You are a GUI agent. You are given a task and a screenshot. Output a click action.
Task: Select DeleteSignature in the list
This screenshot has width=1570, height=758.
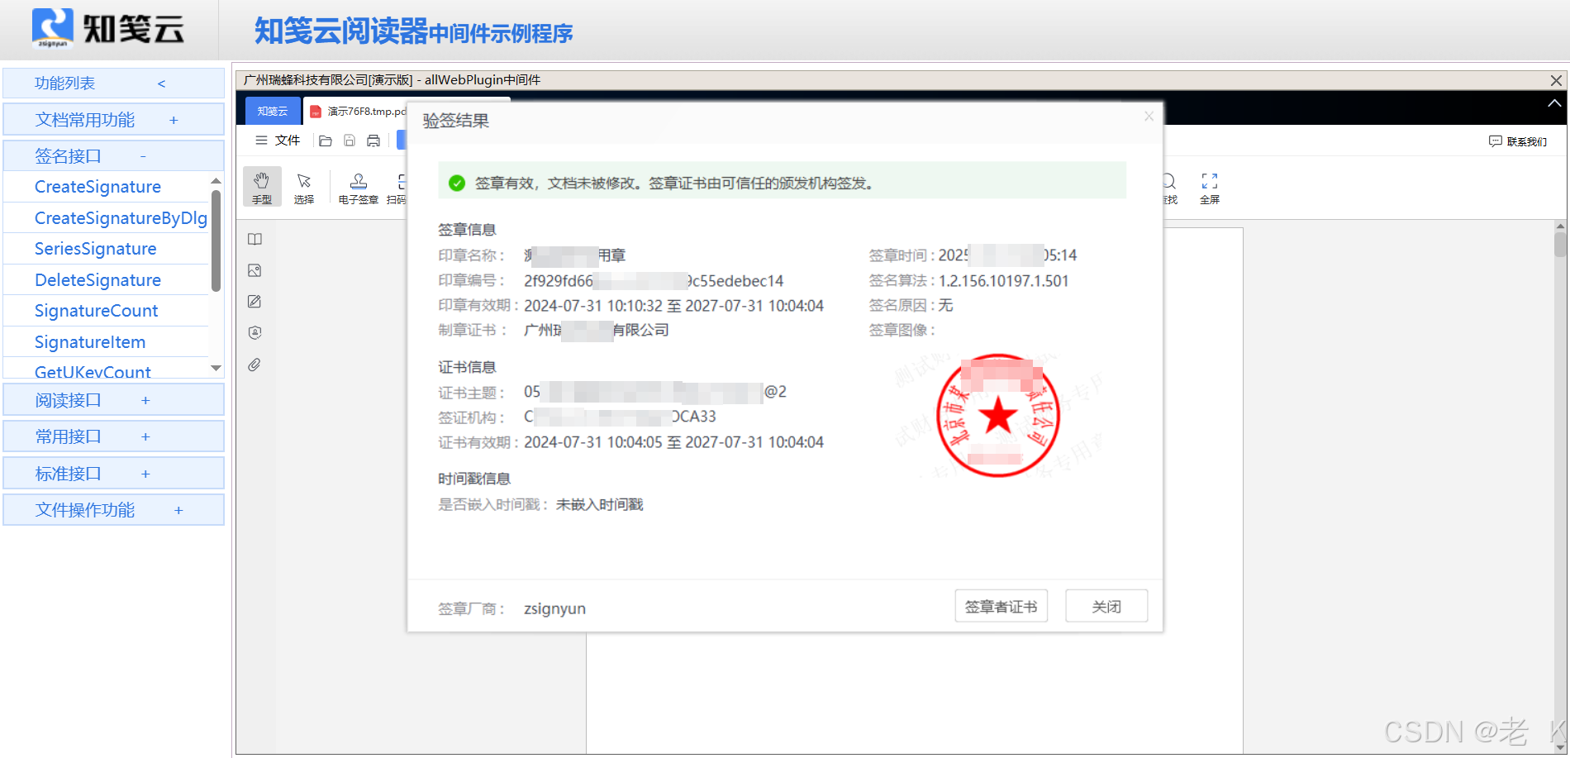tap(98, 280)
